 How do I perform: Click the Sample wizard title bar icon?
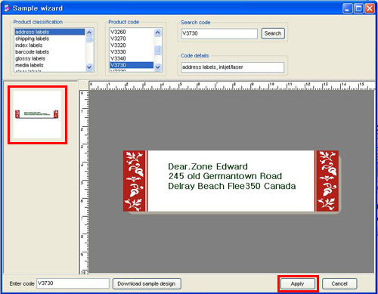(7, 8)
